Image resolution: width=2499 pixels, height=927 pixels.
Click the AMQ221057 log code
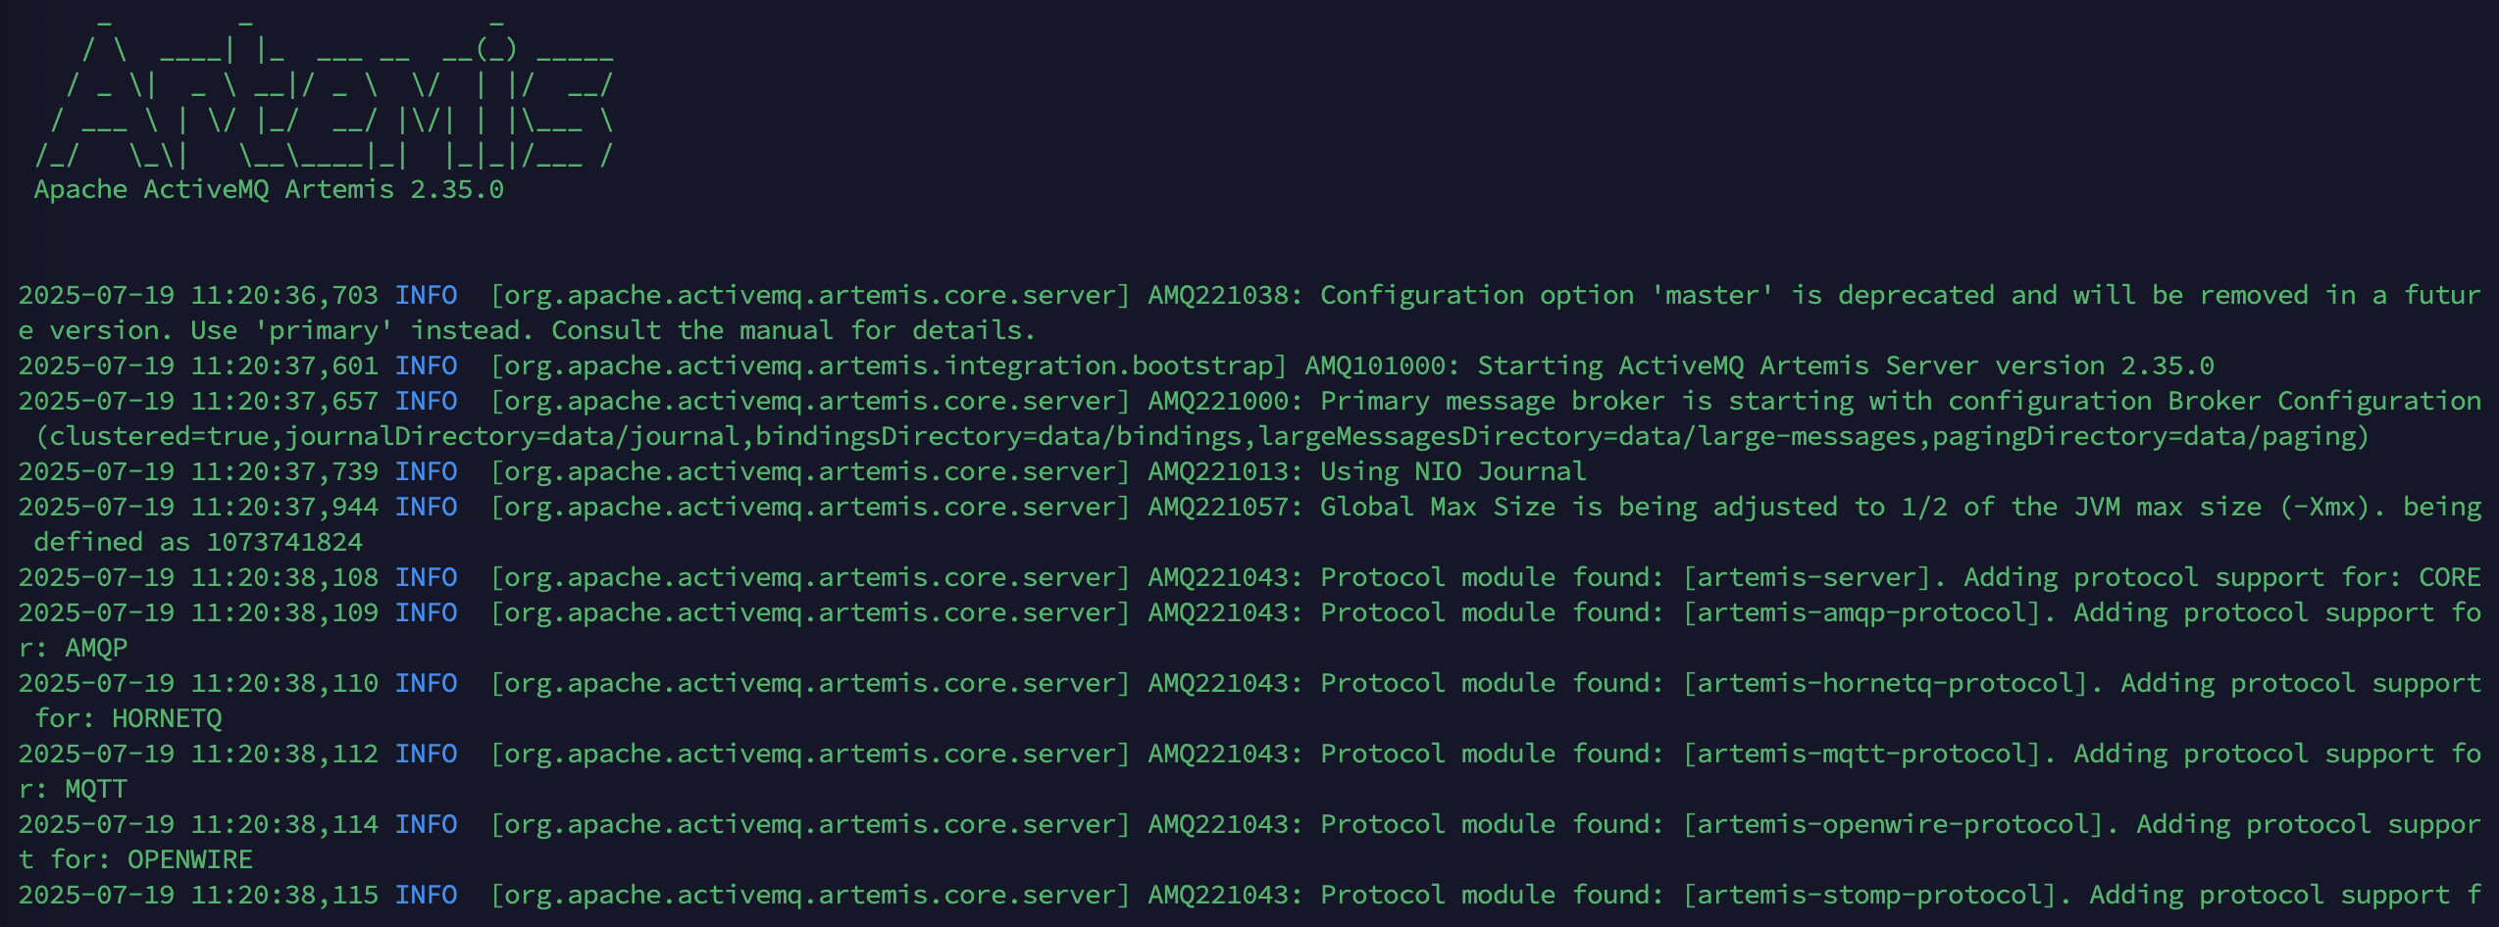1224,507
